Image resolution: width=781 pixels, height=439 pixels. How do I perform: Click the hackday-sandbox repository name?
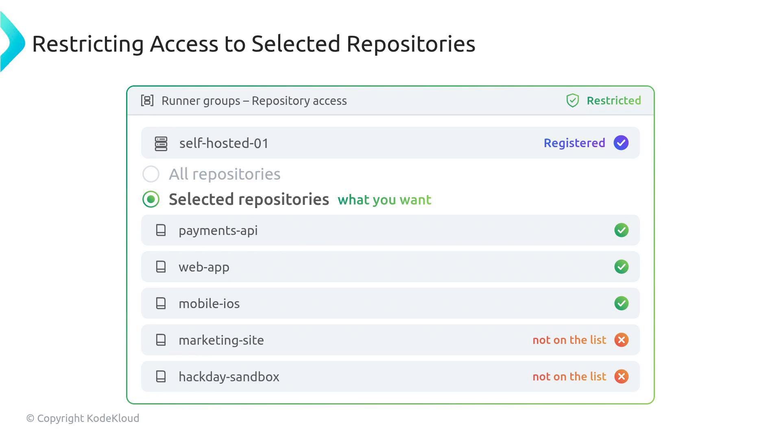pos(229,377)
